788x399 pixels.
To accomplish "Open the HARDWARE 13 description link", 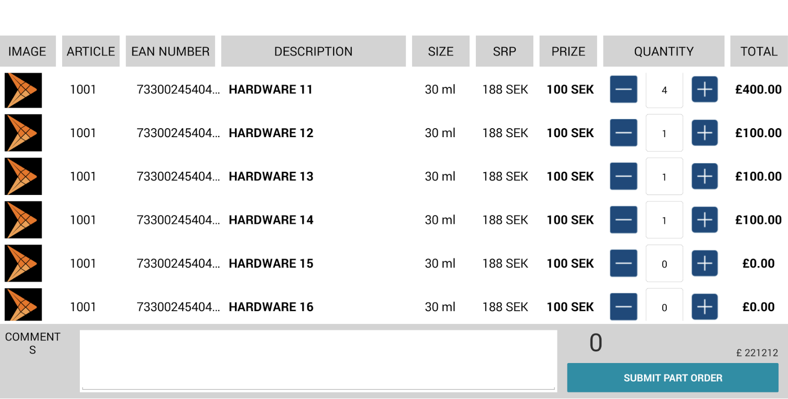I will 271,177.
